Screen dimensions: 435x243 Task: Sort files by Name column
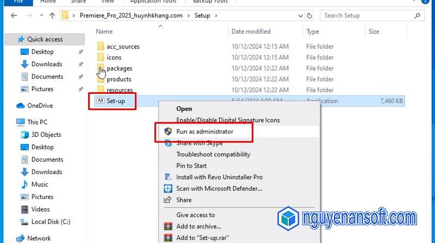tap(104, 31)
